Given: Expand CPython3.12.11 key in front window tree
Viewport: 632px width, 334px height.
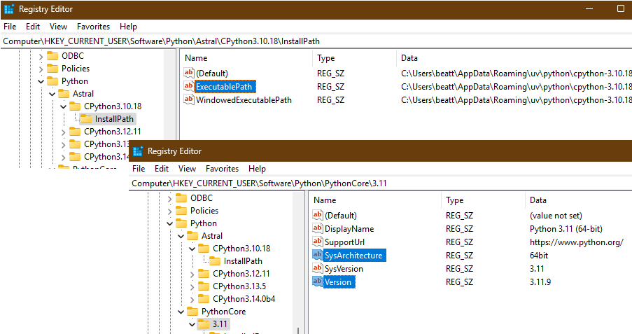Looking at the screenshot, I should 192,274.
